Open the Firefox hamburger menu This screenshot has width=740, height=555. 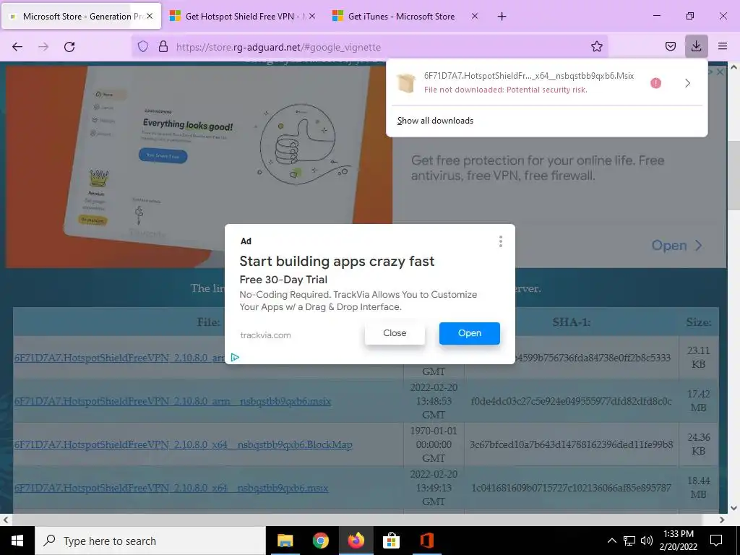coord(723,46)
